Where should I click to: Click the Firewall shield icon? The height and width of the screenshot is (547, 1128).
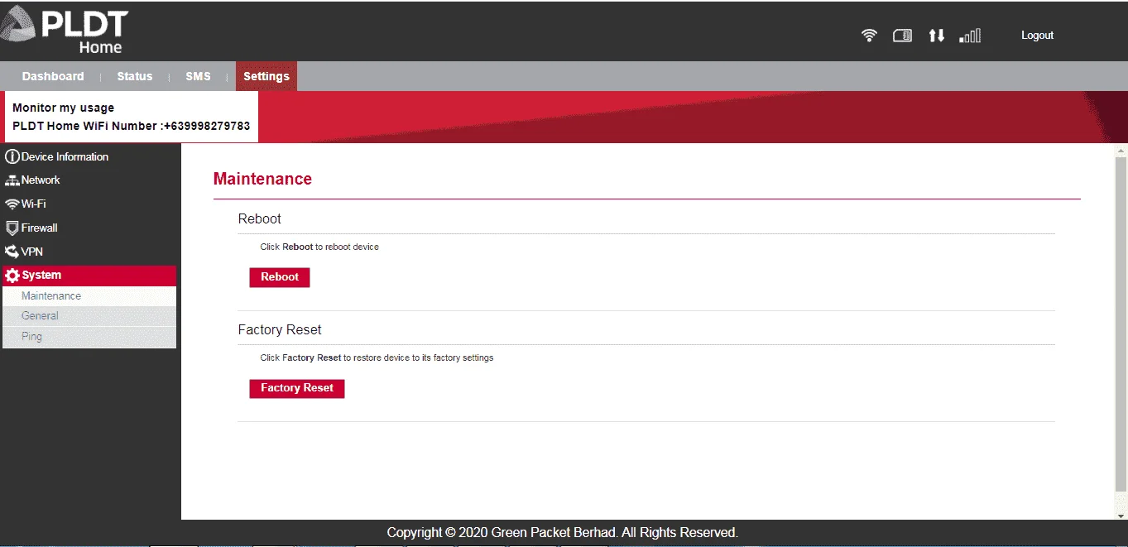click(x=12, y=228)
